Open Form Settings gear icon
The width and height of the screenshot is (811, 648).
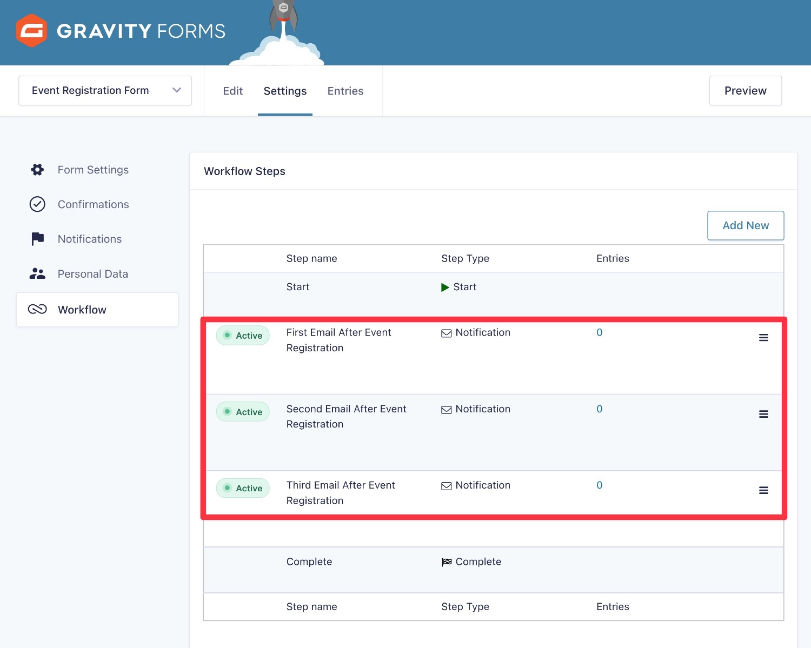(37, 170)
